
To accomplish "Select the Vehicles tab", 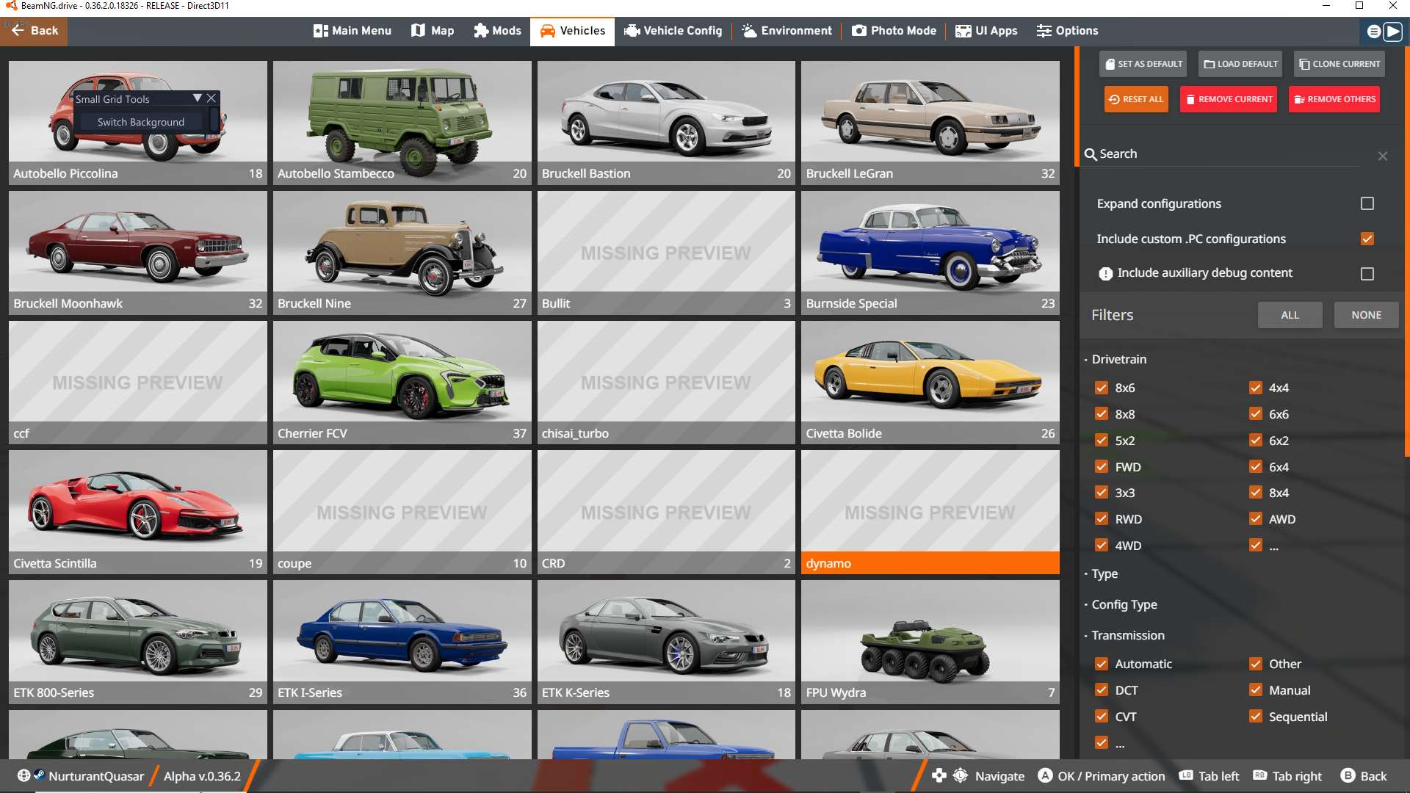I will point(573,31).
